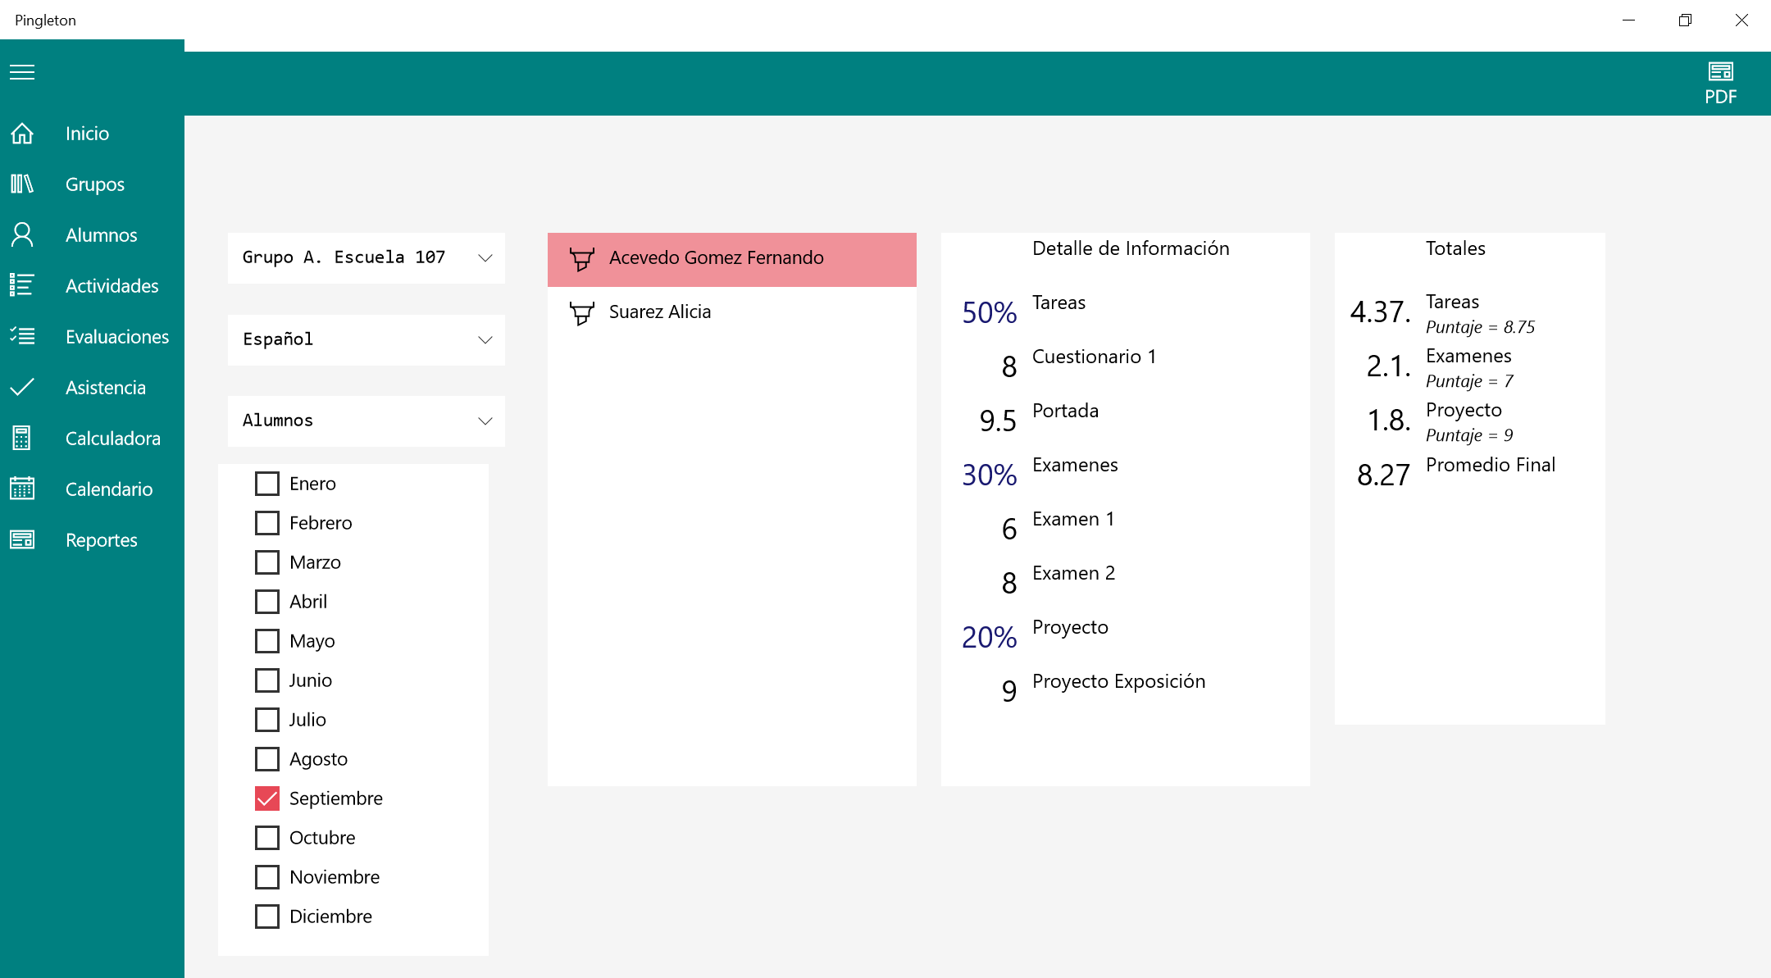The image size is (1771, 978).
Task: Click the Inicio home icon
Action: point(22,133)
